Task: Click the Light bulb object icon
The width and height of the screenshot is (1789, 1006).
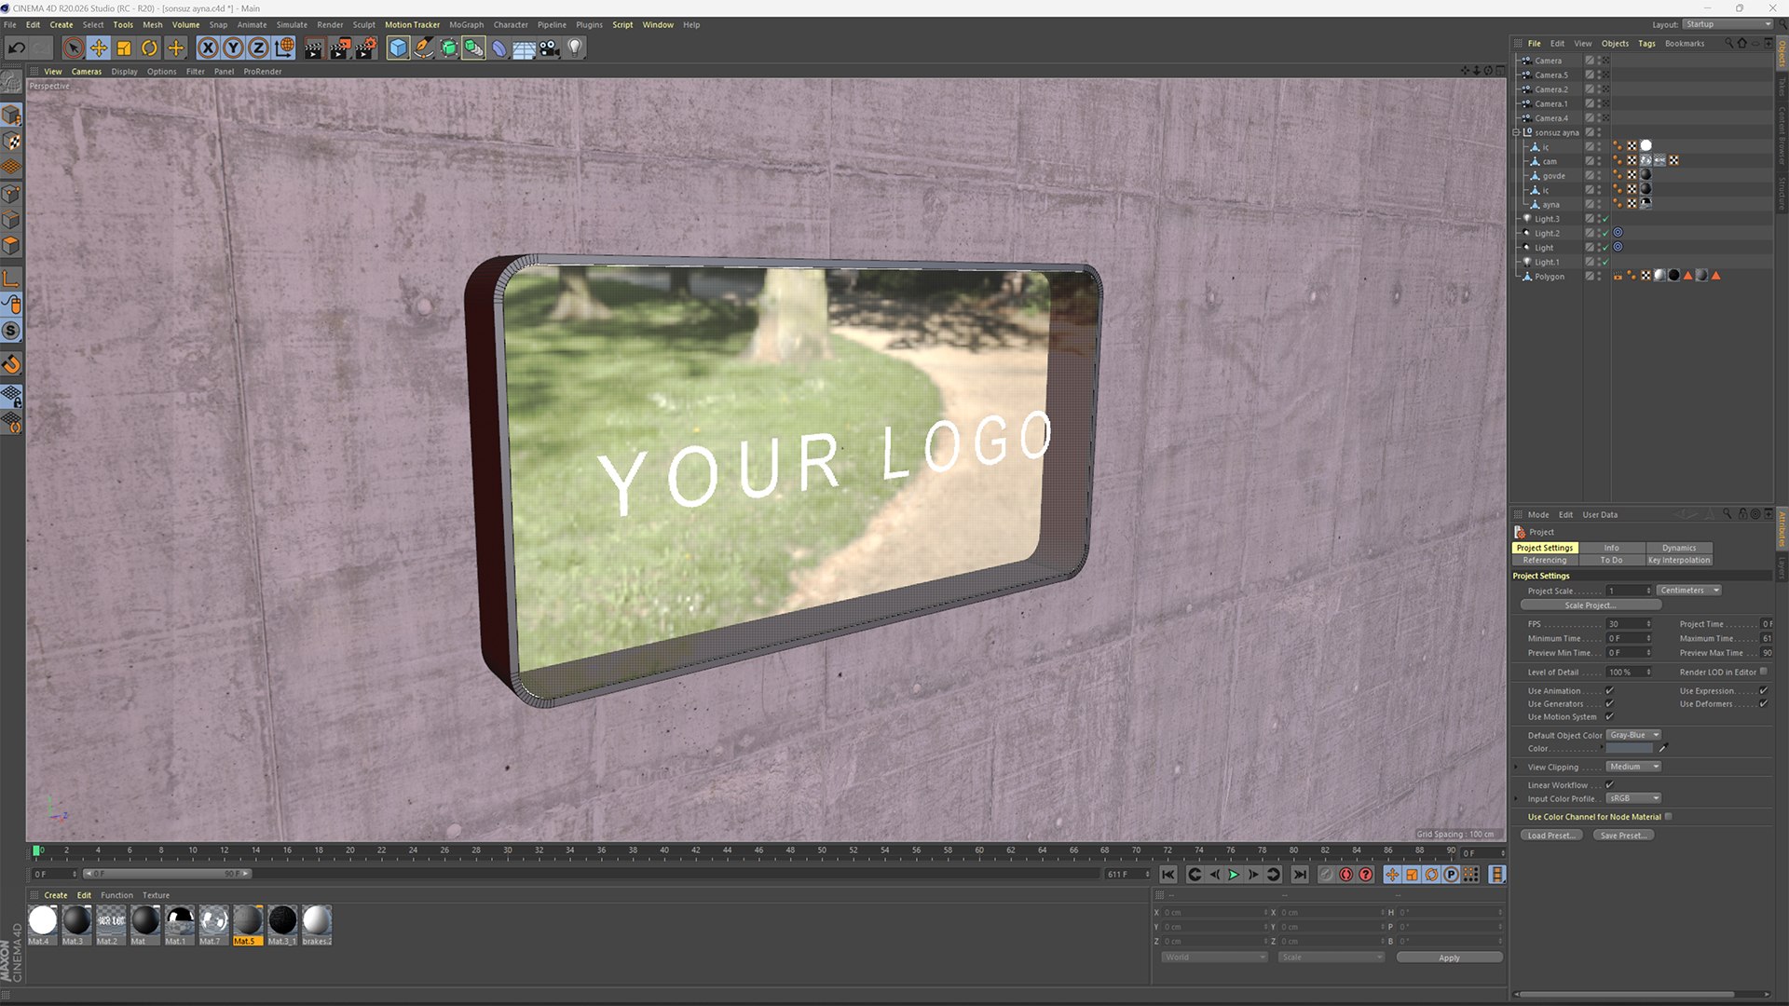Action: (575, 48)
